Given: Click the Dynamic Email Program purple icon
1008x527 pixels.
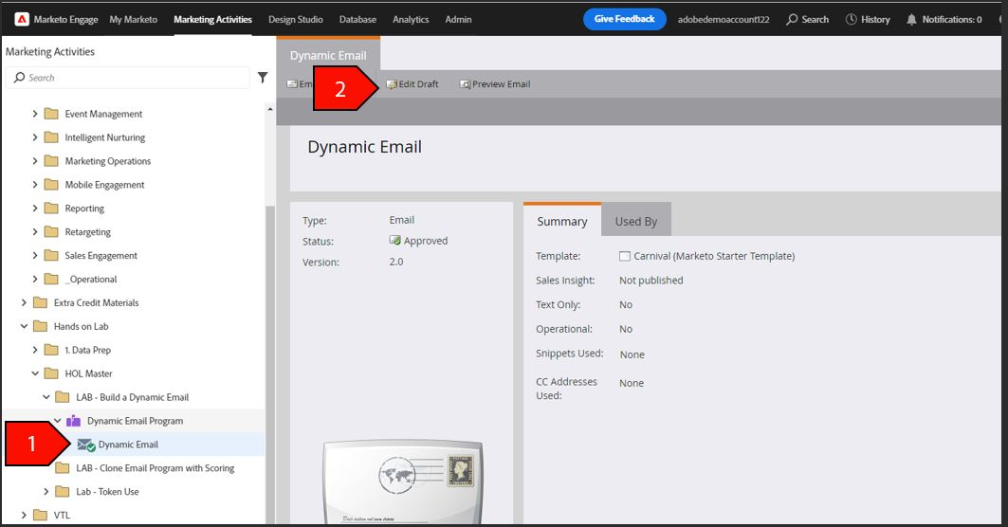Looking at the screenshot, I should pos(74,421).
